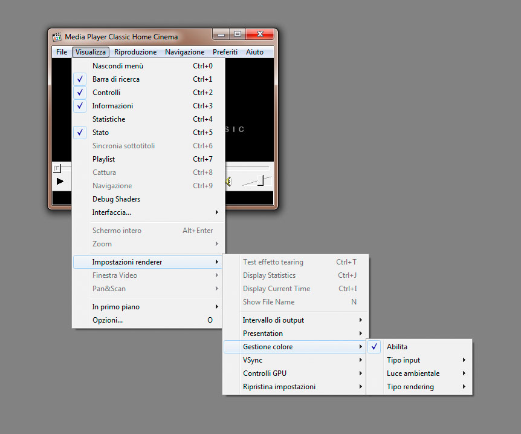Open the Preferiti menu
This screenshot has width=521, height=434.
[x=225, y=52]
